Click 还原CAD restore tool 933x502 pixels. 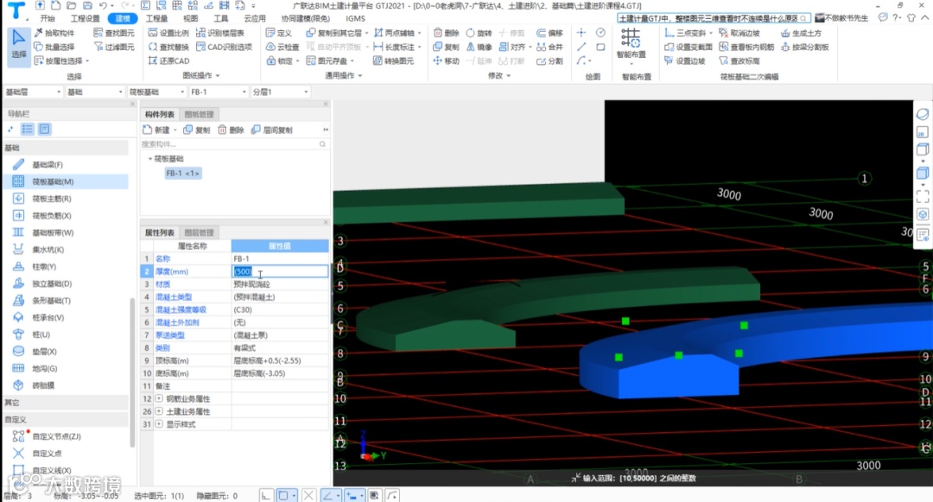(168, 60)
